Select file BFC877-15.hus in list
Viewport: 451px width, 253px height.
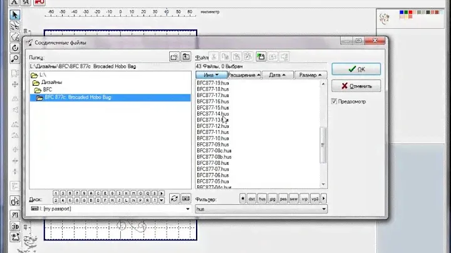point(213,107)
